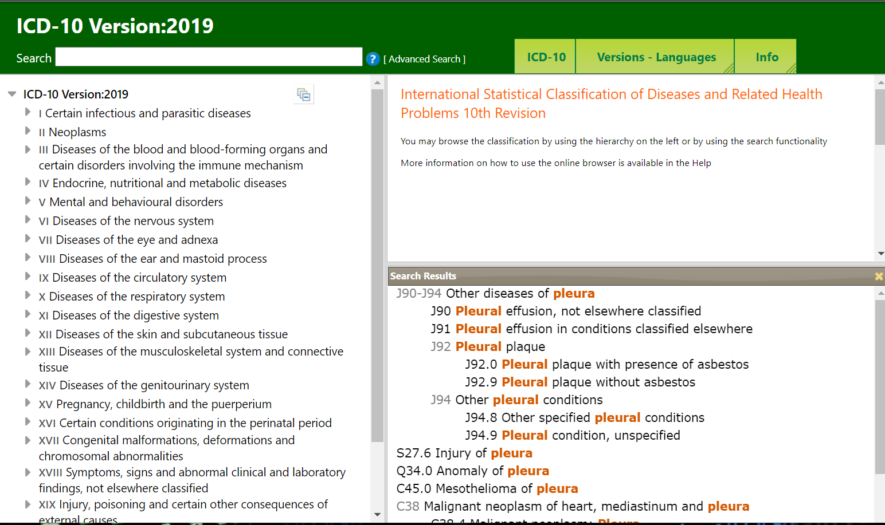
Task: Click the hierarchy panel scrollbar down arrow
Action: click(x=377, y=514)
